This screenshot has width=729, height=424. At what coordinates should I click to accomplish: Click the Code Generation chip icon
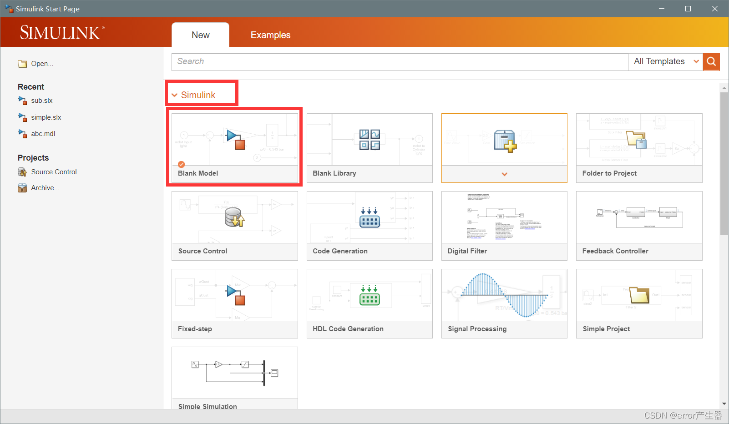coord(370,217)
